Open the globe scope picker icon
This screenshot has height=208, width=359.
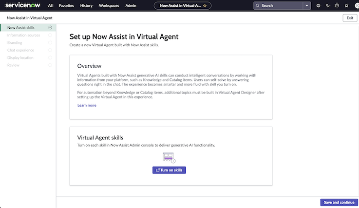click(318, 5)
